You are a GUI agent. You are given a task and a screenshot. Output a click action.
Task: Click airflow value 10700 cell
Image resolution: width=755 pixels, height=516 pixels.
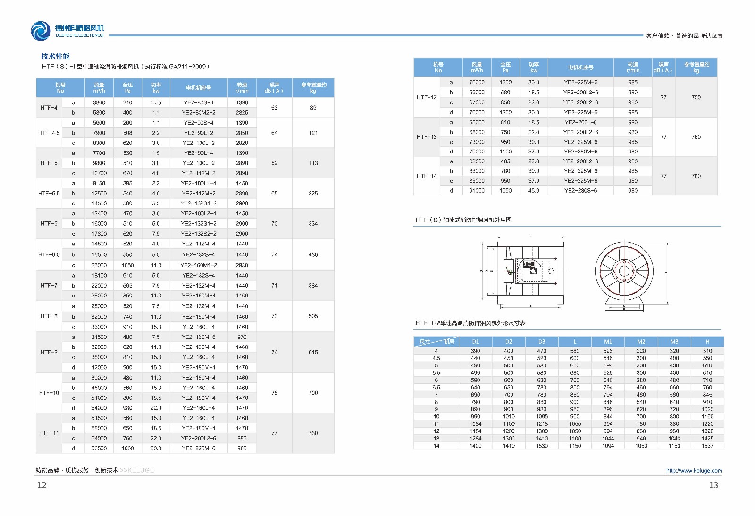99,173
